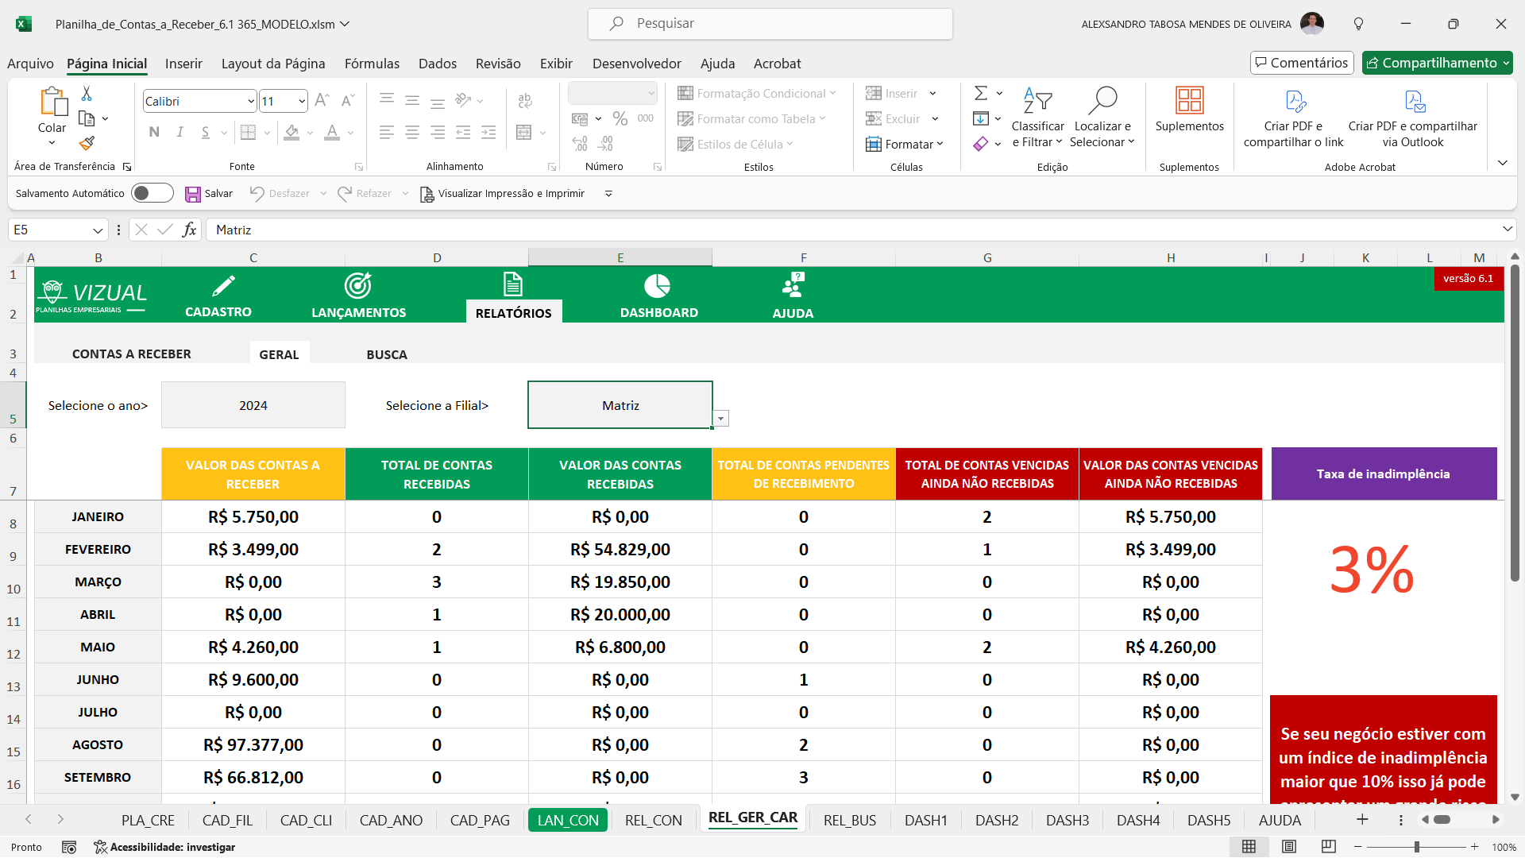The height and width of the screenshot is (858, 1525).
Task: Switch to the REL_BUS sheet tab
Action: click(x=849, y=820)
